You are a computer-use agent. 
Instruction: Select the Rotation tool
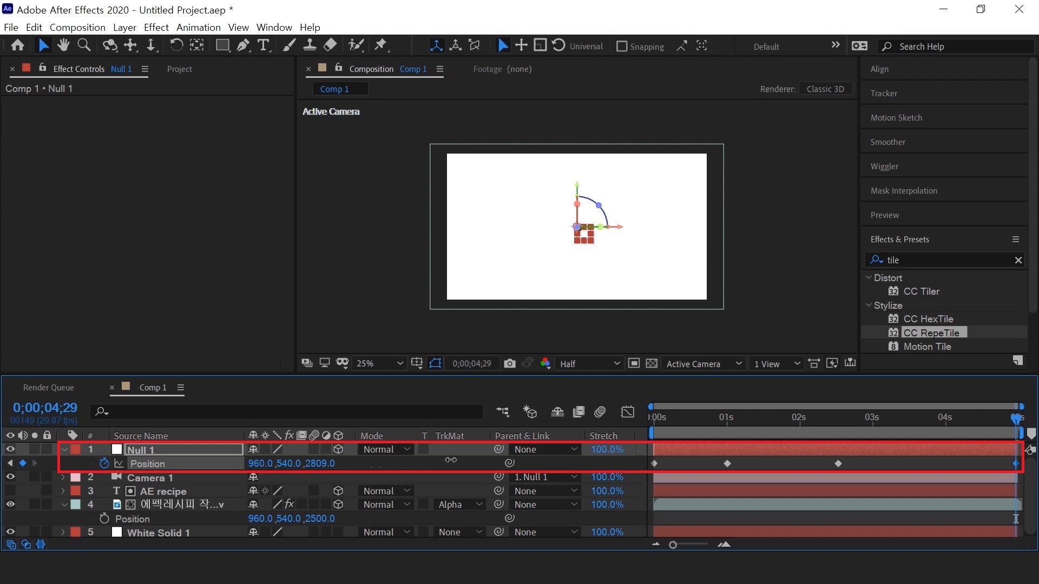pos(176,45)
